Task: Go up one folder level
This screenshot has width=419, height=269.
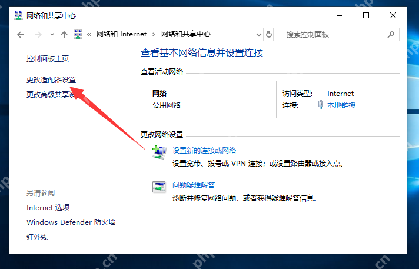Action: [64, 35]
